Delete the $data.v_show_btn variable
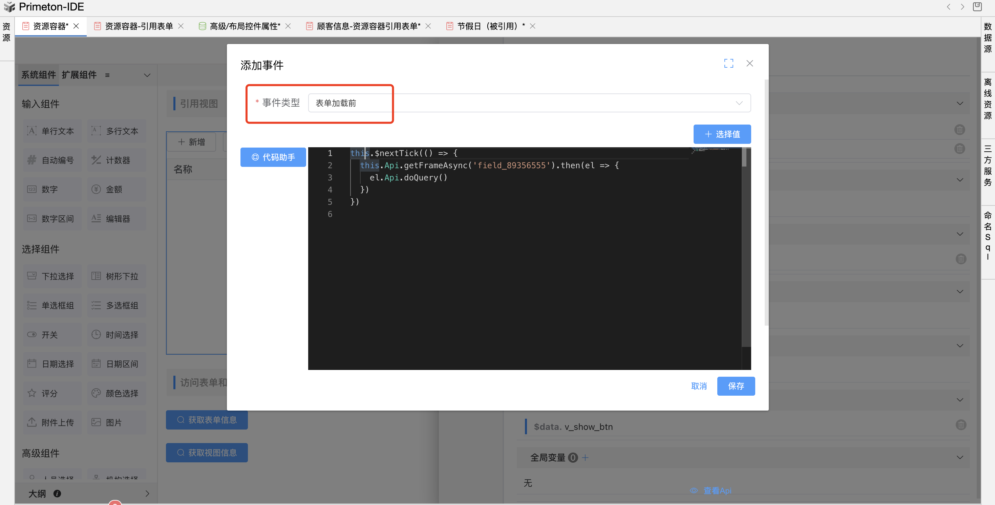The height and width of the screenshot is (505, 995). tap(960, 425)
